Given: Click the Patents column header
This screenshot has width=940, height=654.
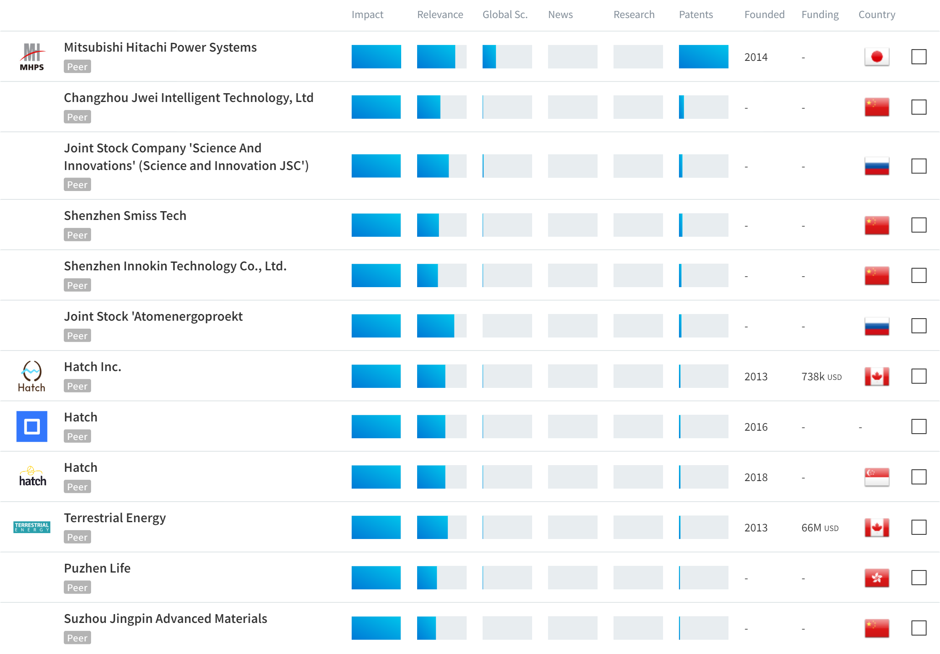Looking at the screenshot, I should click(x=696, y=15).
